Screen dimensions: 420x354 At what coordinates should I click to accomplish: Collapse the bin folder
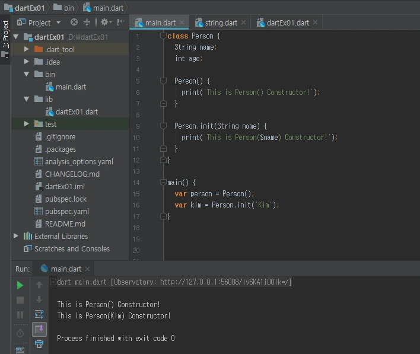pos(26,74)
